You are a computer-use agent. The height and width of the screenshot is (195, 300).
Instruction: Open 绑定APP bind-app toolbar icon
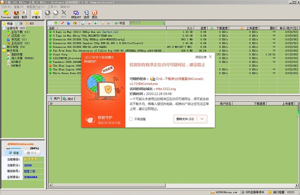(76, 14)
